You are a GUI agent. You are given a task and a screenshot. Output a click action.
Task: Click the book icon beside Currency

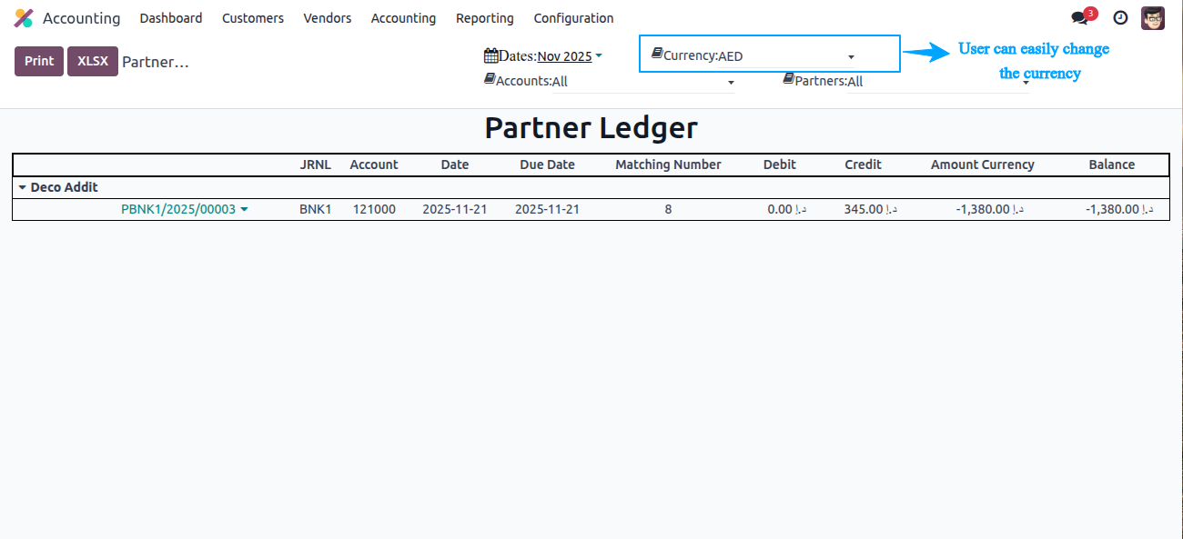(657, 55)
